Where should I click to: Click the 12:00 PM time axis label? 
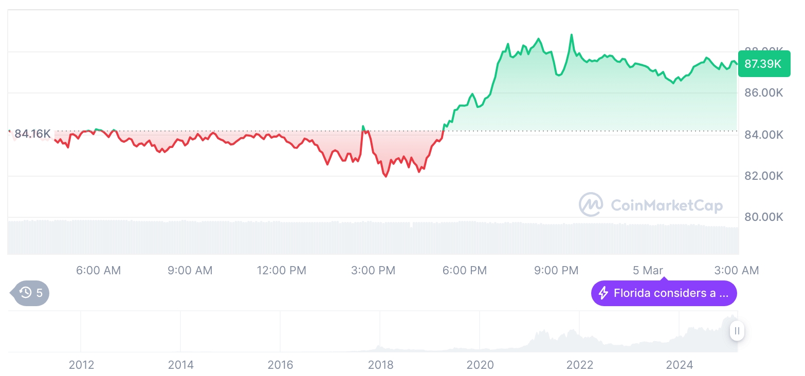[x=281, y=270]
